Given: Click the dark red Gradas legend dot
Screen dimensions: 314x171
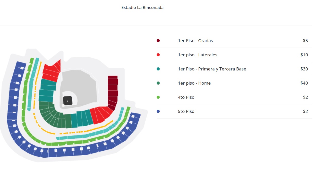Looking at the screenshot, I should pyautogui.click(x=158, y=41).
